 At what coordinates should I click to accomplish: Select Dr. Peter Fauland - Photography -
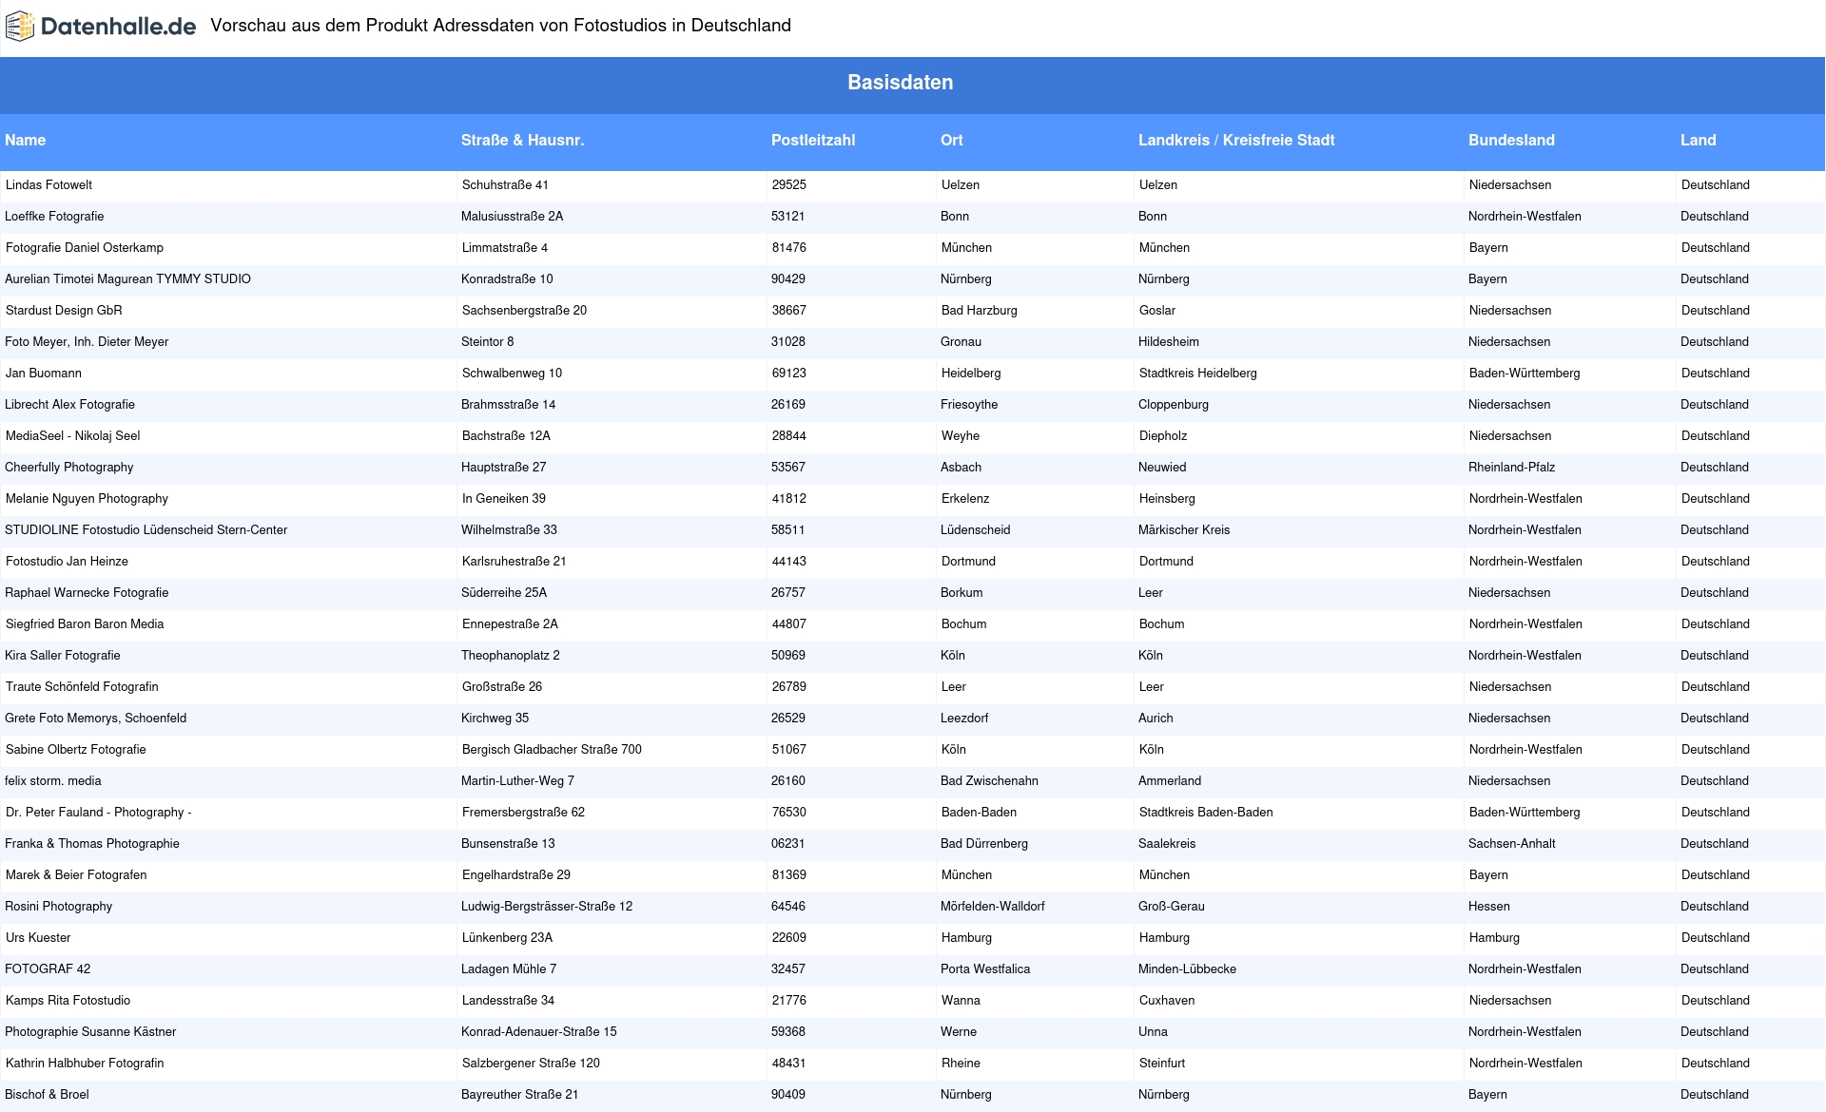(x=99, y=812)
